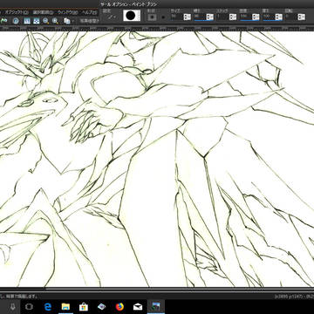Click the 密度 (density) value field
The height and width of the screenshot is (314, 314).
[245, 17]
